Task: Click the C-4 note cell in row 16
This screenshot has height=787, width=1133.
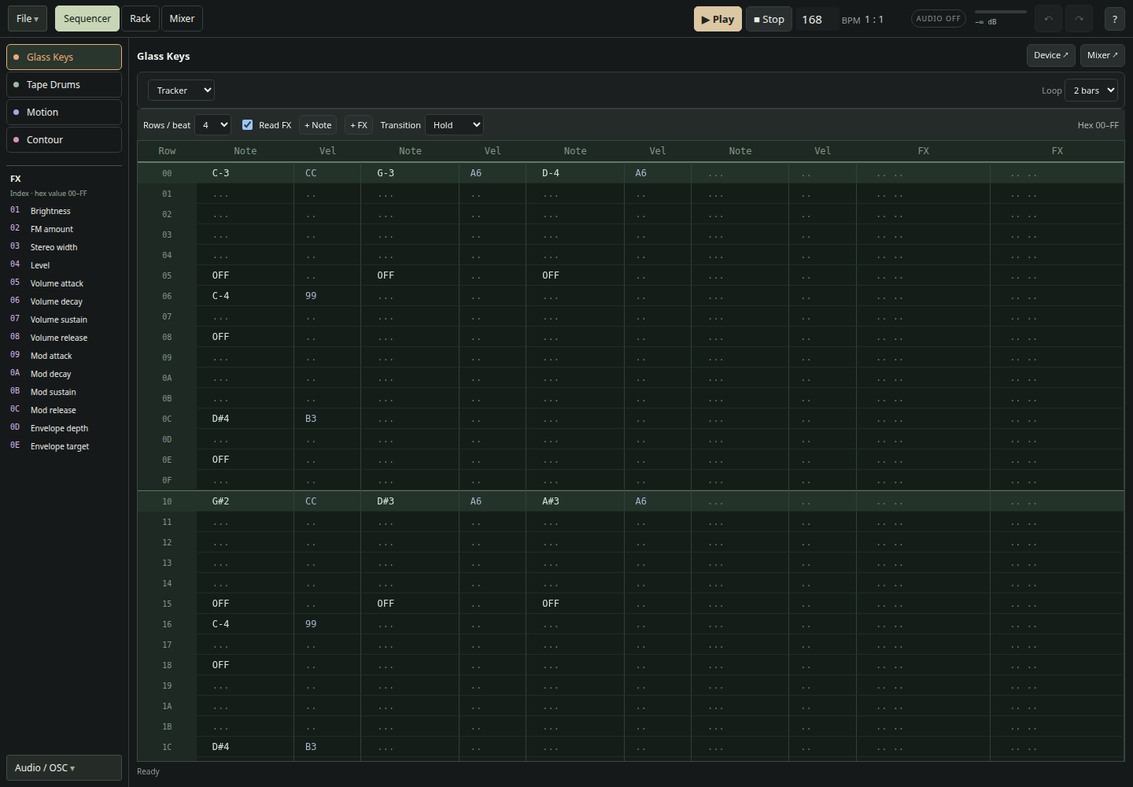Action: (x=245, y=624)
